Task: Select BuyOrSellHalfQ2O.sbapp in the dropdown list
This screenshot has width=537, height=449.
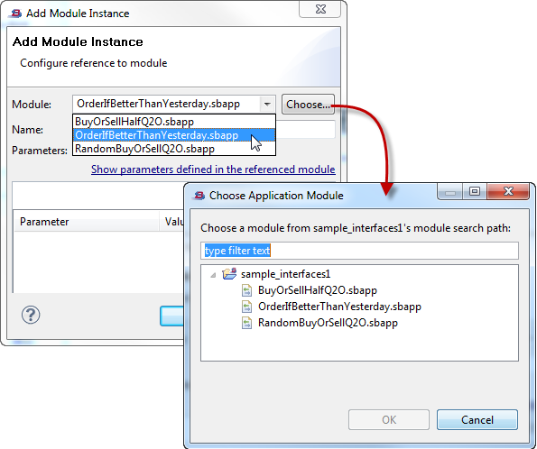Action: click(174, 122)
